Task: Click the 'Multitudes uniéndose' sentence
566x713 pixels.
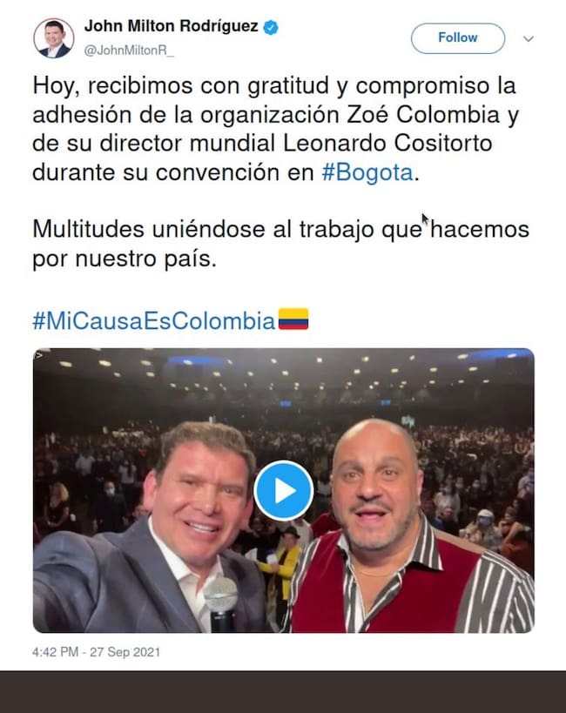Action: [280, 244]
